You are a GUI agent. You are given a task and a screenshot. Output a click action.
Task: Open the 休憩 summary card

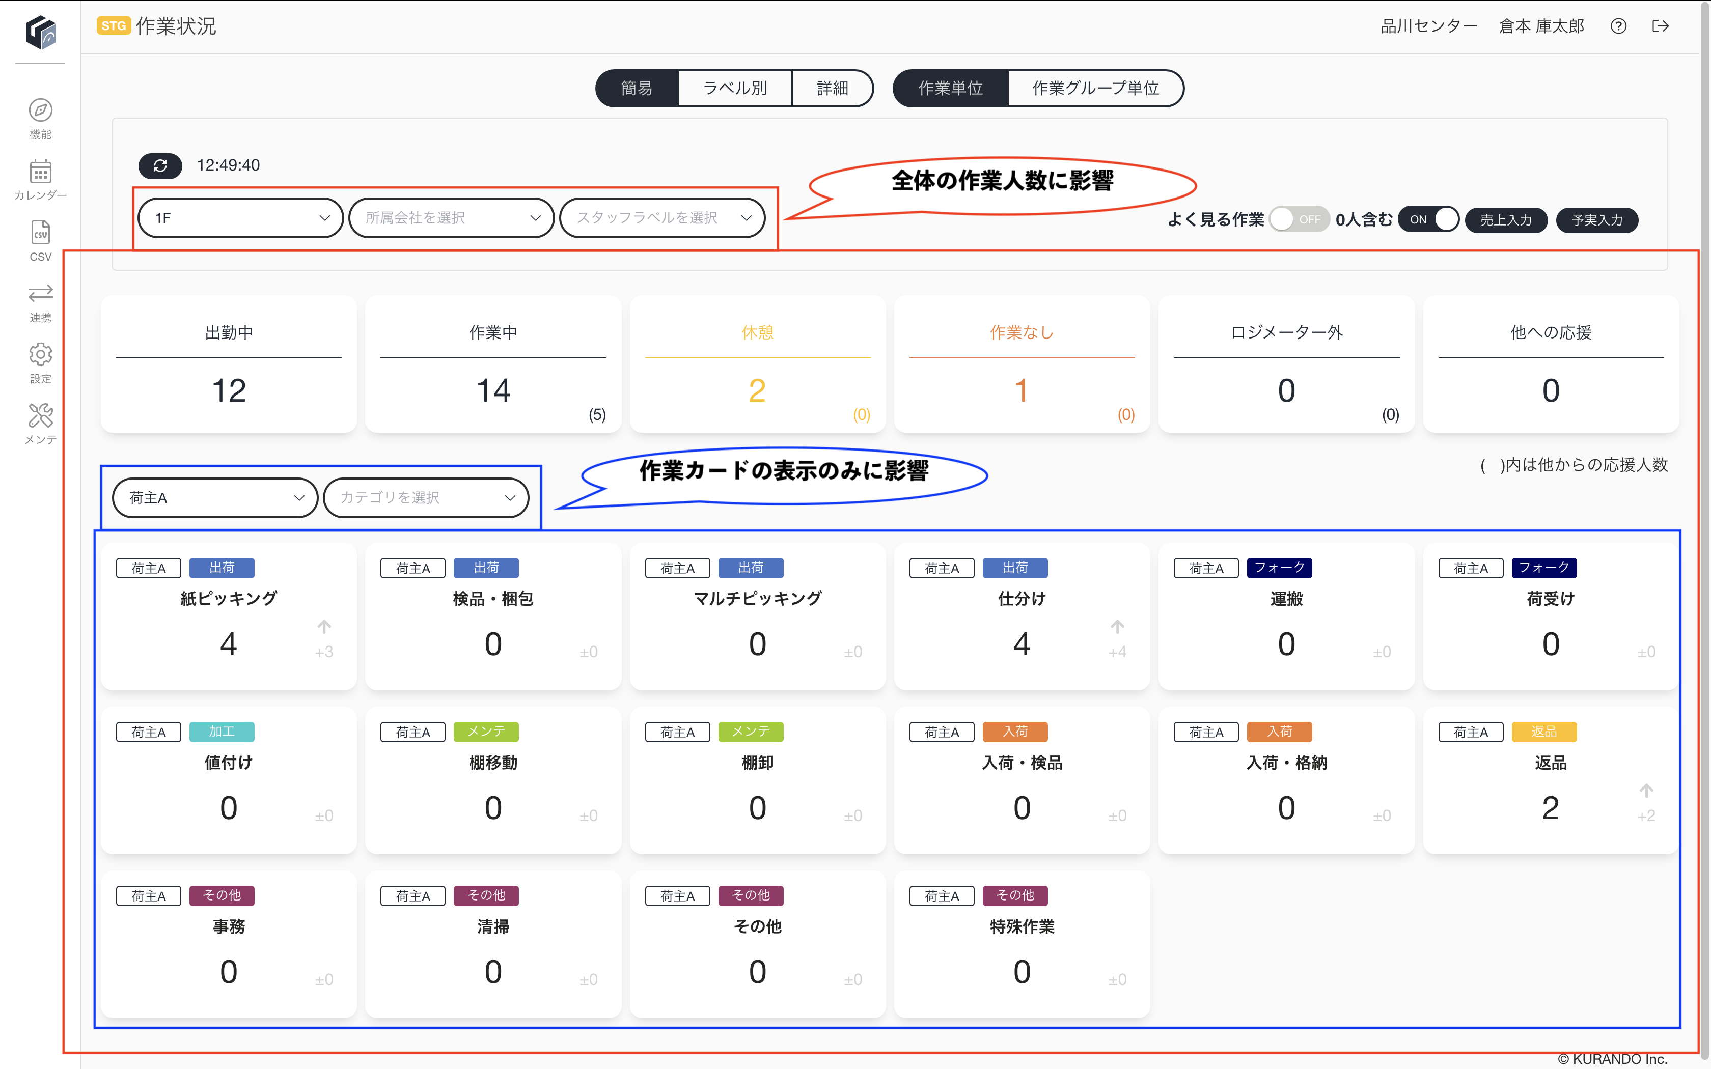coord(757,364)
